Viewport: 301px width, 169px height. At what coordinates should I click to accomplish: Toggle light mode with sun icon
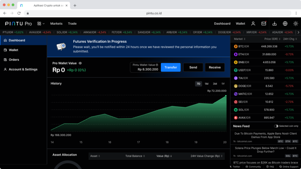[x=296, y=23]
